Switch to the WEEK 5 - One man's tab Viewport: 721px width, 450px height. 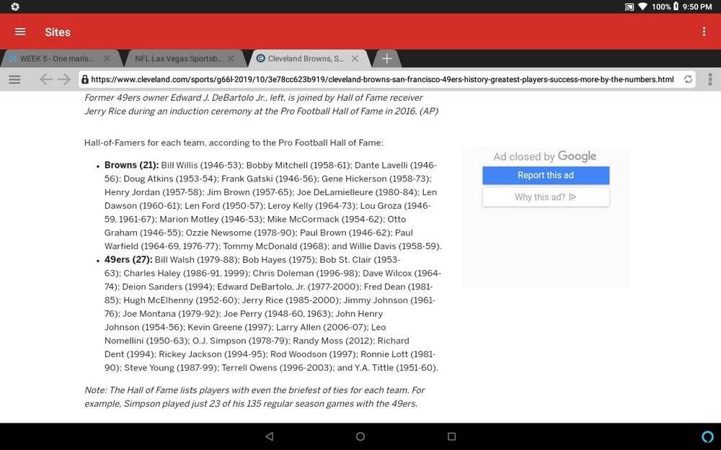pos(56,59)
